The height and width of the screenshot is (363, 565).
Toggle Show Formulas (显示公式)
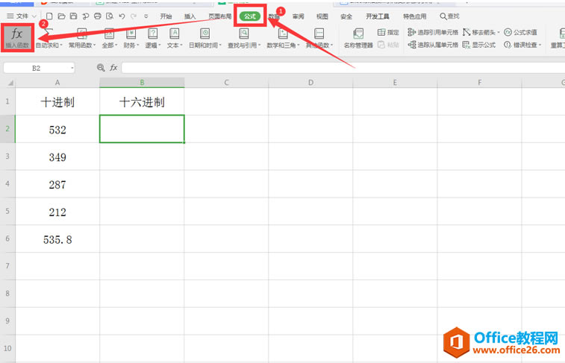[479, 45]
